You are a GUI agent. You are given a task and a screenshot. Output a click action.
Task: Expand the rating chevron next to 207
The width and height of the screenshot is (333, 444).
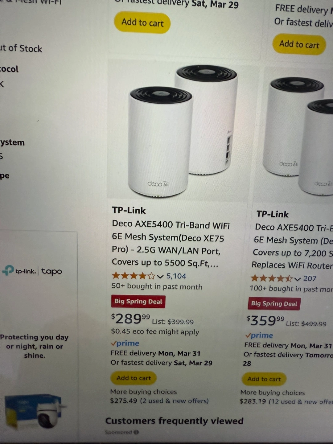297,279
